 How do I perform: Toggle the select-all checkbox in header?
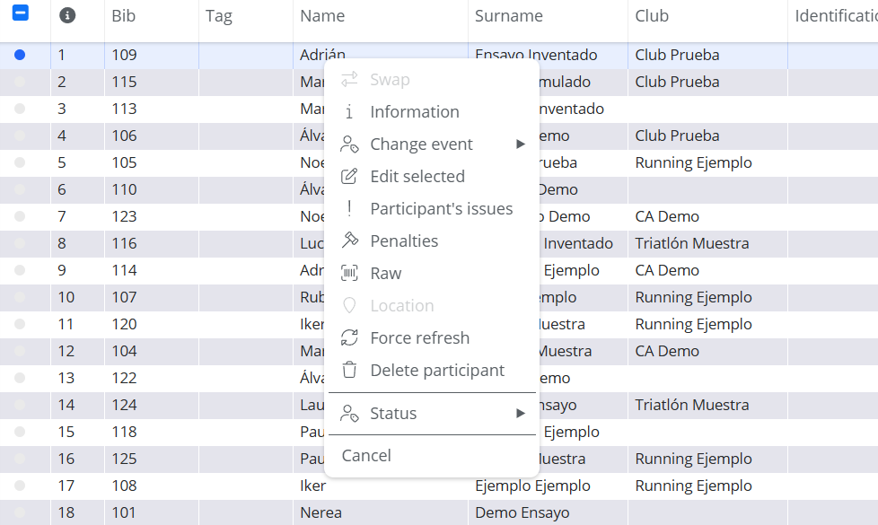pyautogui.click(x=20, y=13)
